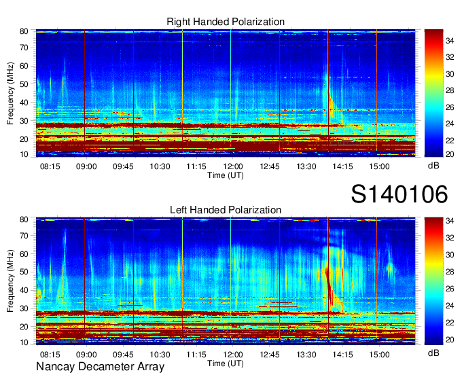This screenshot has width=462, height=375.
Task: Click the 20 MHz tick on the Right Handed plot
Action: click(24, 139)
